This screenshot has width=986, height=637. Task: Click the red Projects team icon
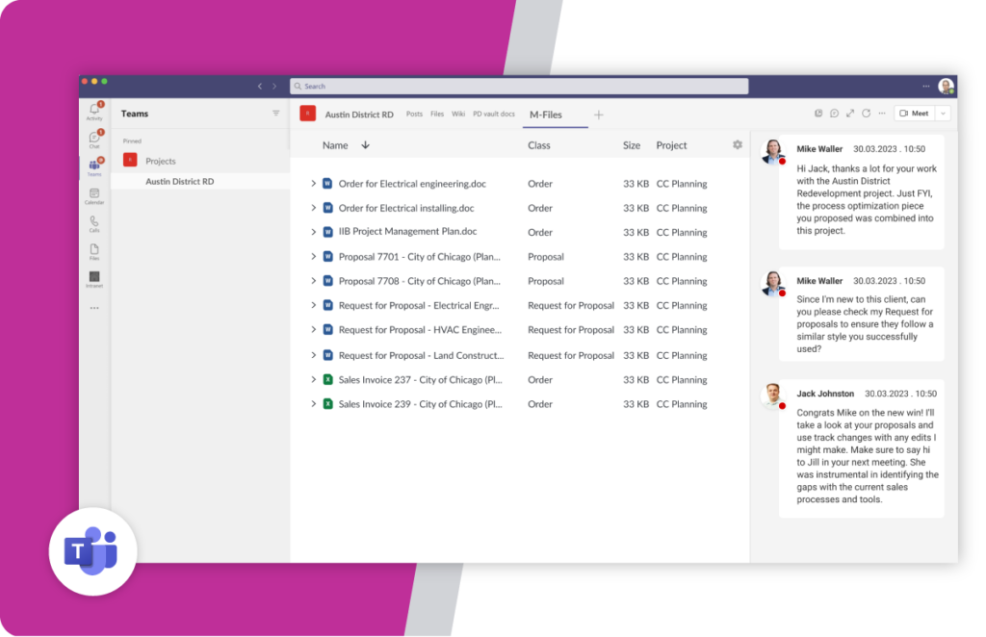[x=130, y=160]
